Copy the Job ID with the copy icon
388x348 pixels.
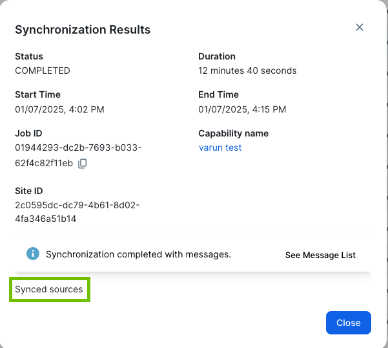[x=82, y=164]
